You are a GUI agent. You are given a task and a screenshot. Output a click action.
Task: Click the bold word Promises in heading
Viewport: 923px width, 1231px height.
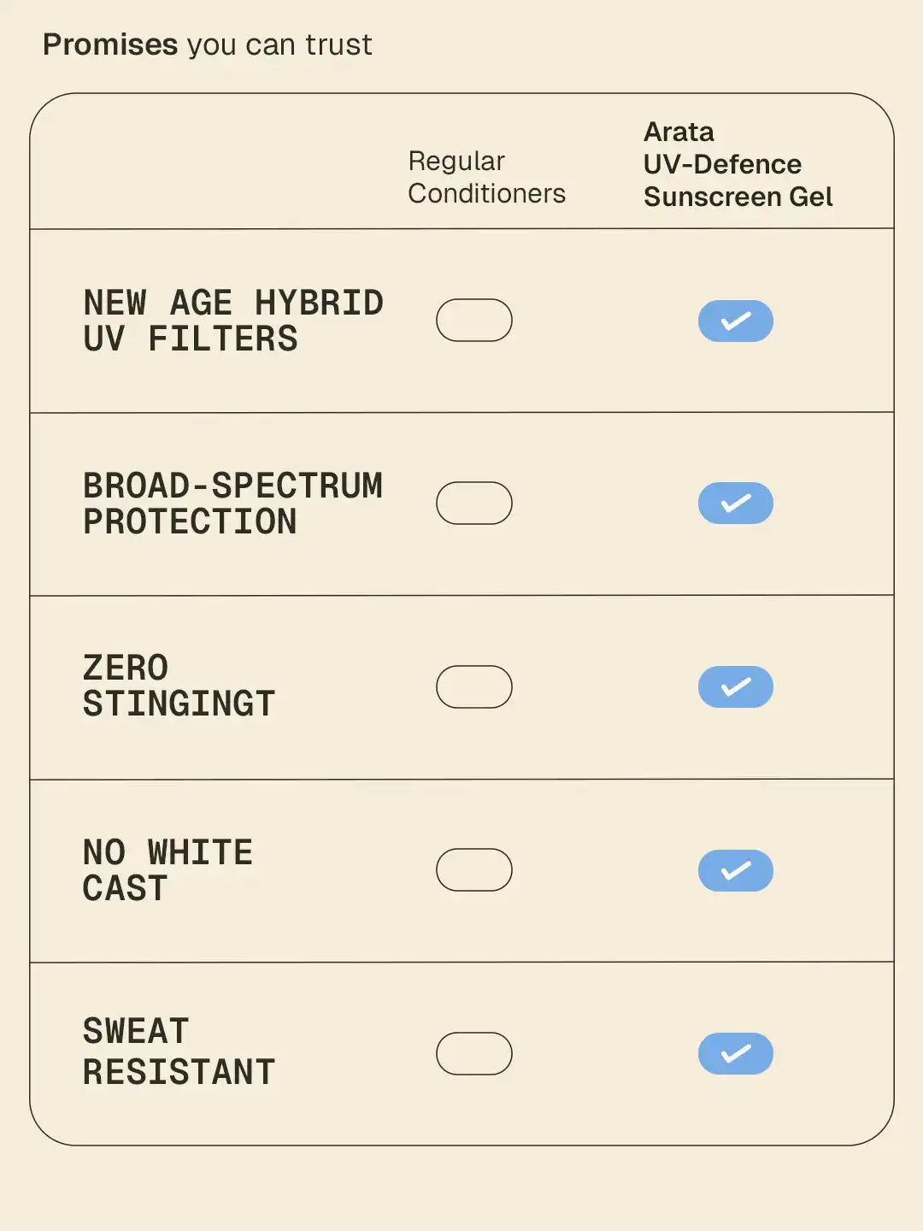(x=110, y=44)
